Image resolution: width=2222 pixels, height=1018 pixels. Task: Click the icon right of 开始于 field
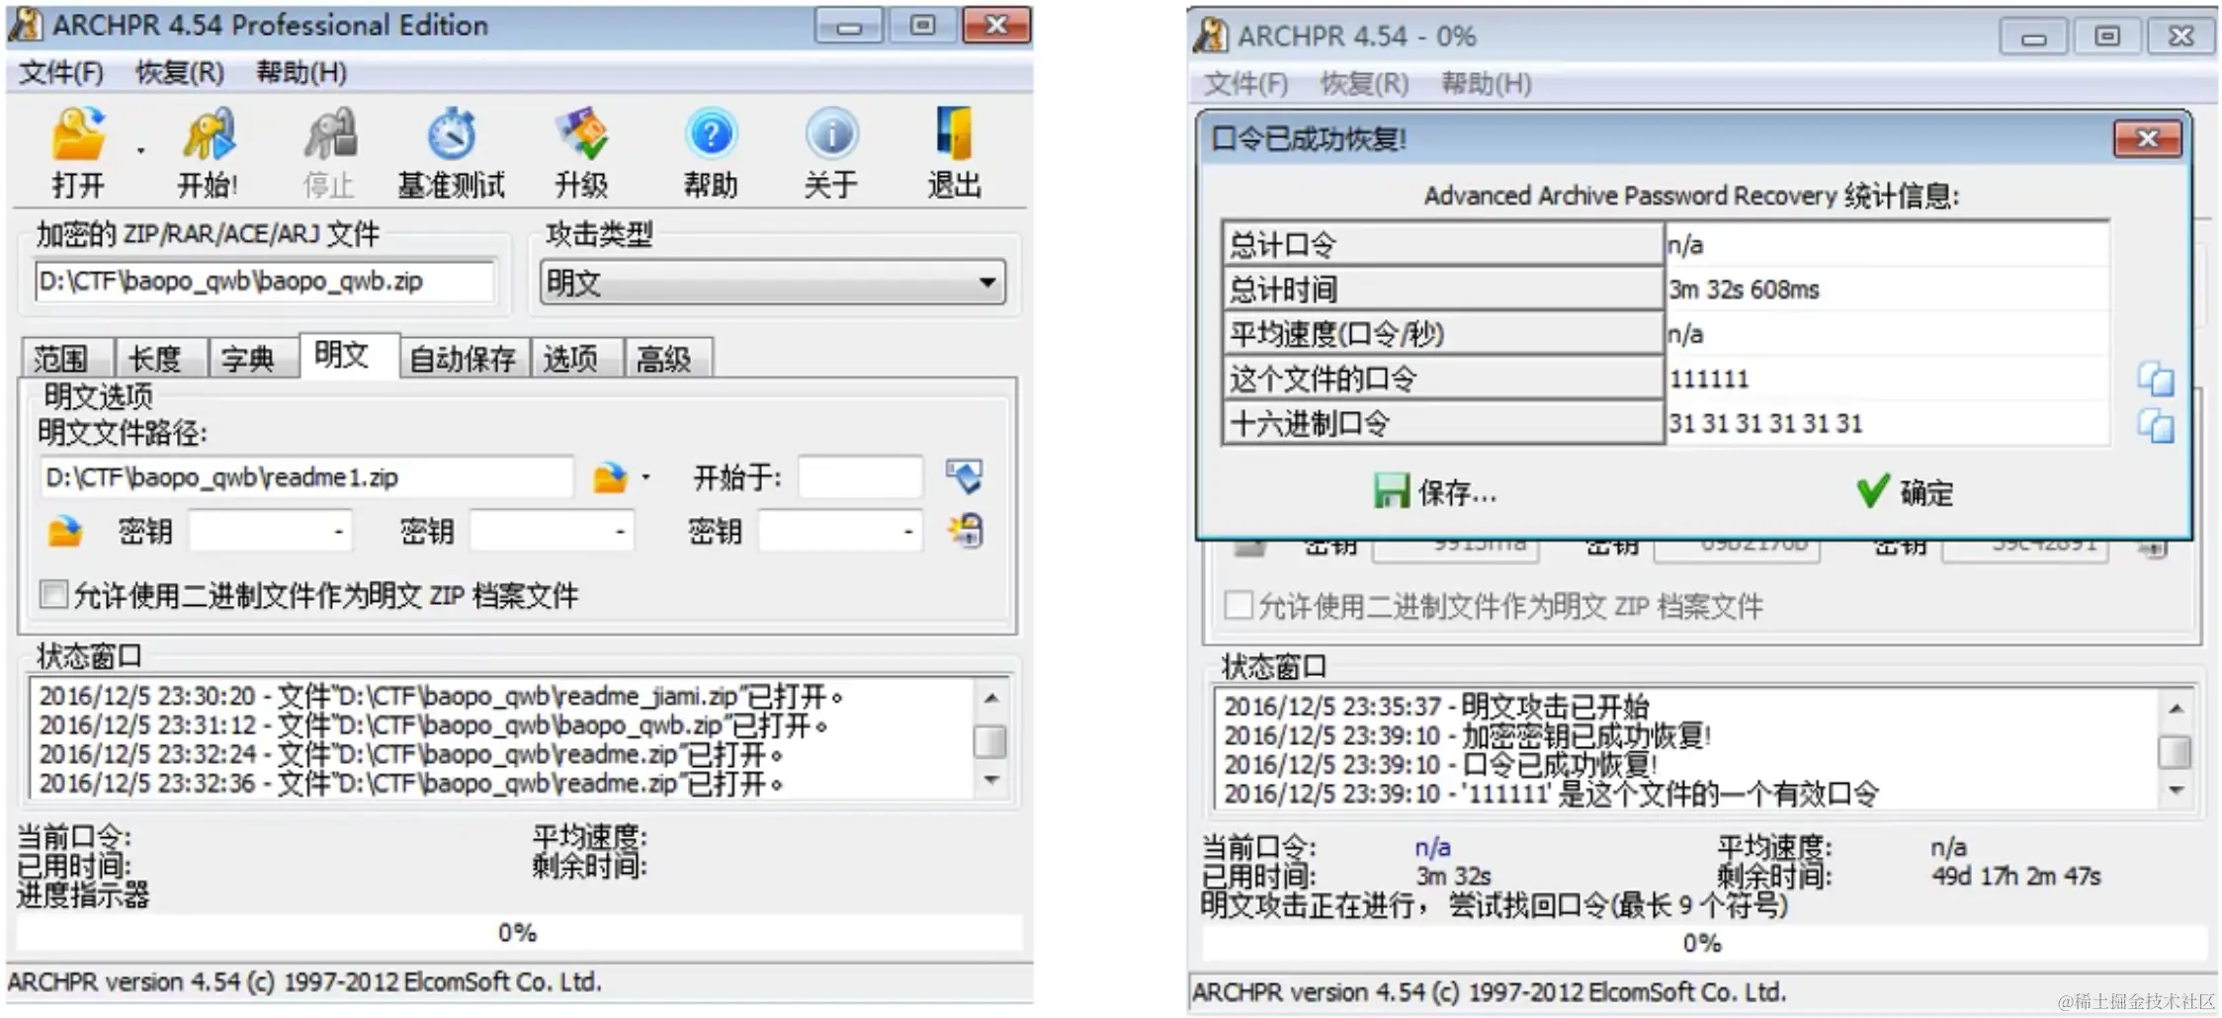(964, 476)
